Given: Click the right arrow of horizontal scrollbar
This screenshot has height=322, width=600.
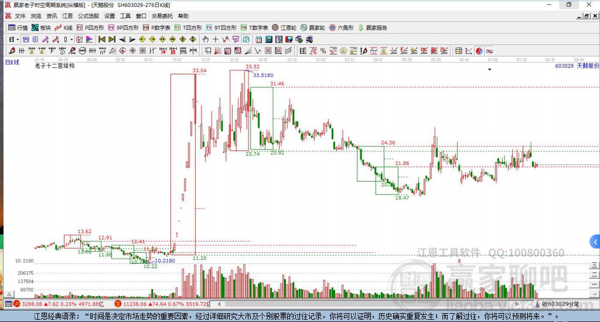Looking at the screenshot, I should (517, 304).
